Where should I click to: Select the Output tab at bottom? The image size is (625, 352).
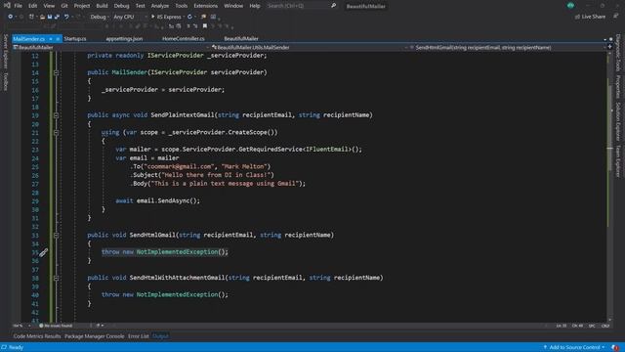[160, 336]
